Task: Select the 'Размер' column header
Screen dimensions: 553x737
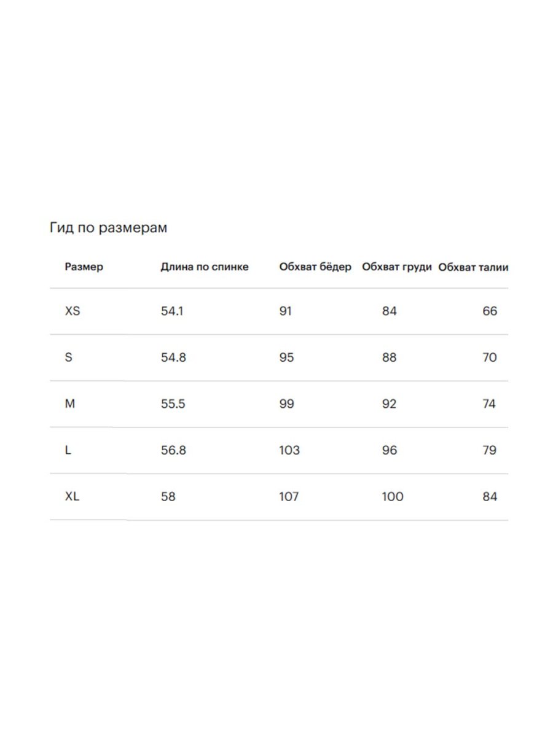Action: [x=84, y=267]
